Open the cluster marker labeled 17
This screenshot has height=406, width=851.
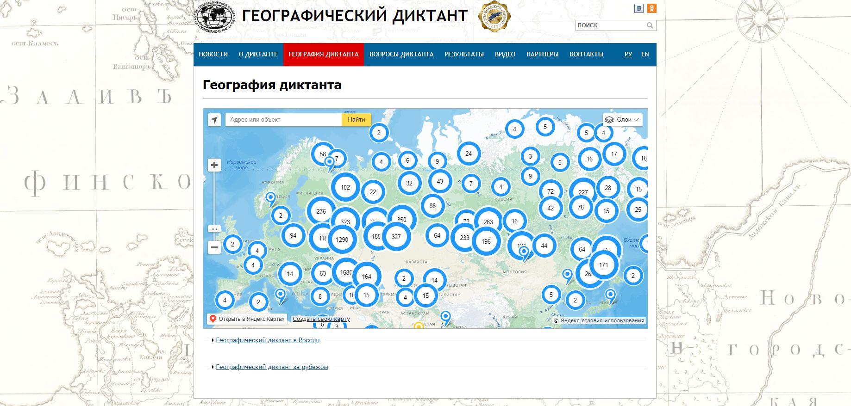[614, 154]
